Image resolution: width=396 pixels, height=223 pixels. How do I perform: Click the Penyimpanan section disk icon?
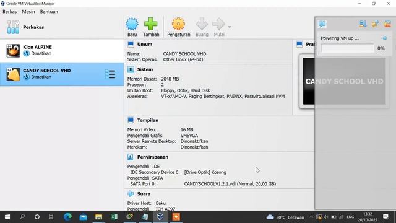click(x=131, y=157)
